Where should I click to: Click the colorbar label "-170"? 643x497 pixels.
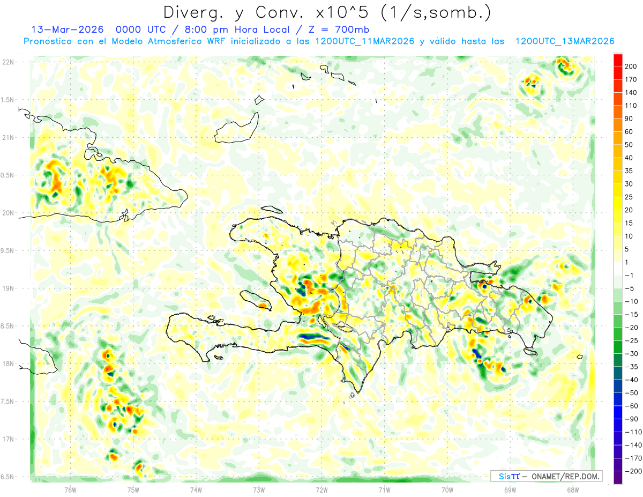633,458
